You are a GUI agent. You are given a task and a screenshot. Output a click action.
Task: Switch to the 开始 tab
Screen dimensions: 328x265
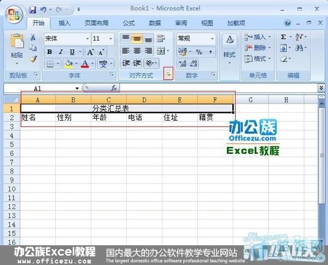tap(38, 23)
